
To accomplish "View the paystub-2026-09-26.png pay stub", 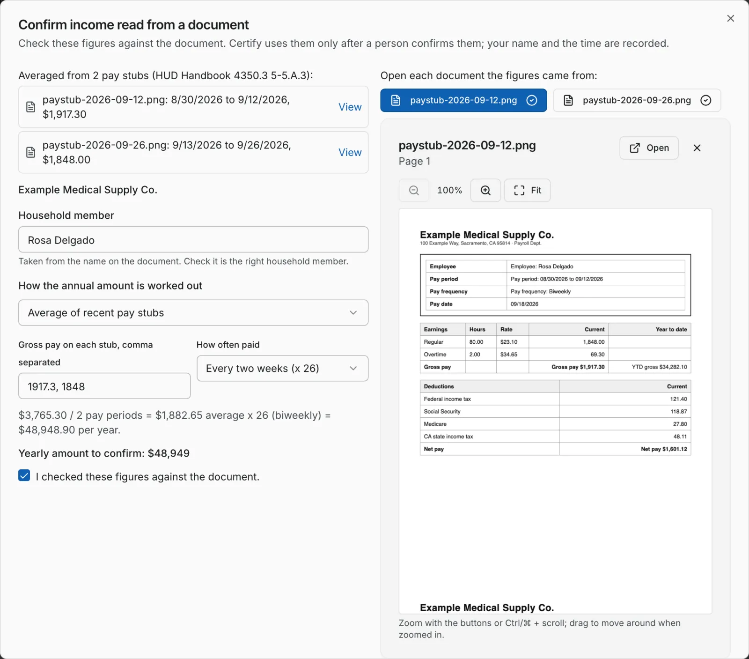I will 350,152.
